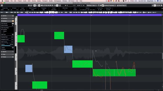Viewport: 163px width, 91px height.
Task: Toggle the highlighted clip editing mode icon
Action: click(103, 5)
